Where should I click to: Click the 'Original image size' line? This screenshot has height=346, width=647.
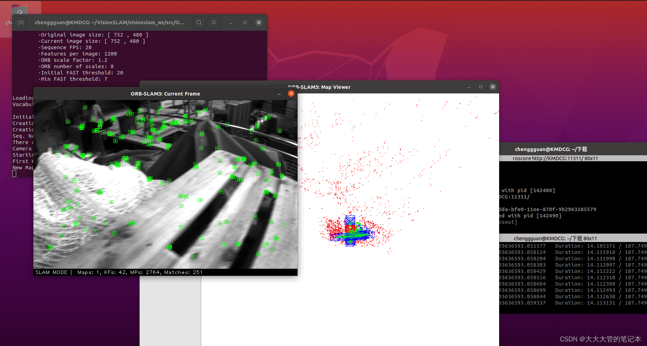pos(93,35)
